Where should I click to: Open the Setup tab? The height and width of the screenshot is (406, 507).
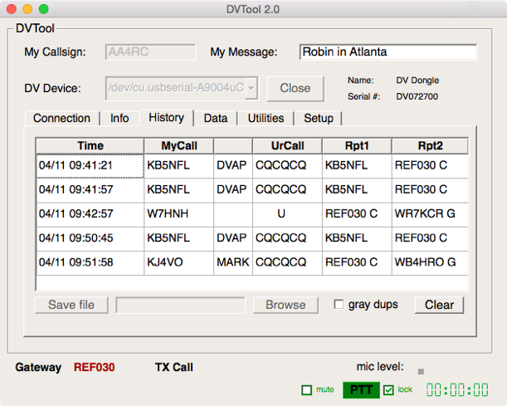[x=319, y=118]
